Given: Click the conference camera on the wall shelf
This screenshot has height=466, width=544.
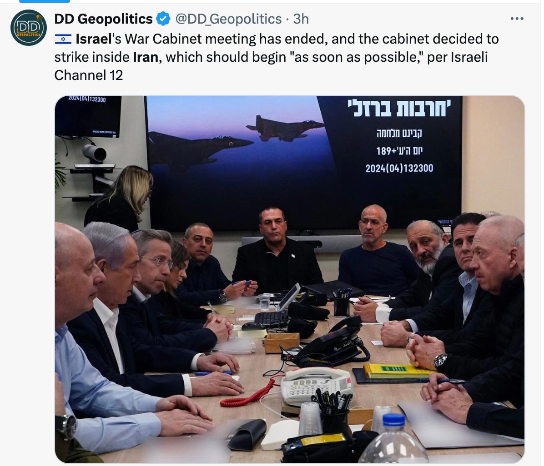Looking at the screenshot, I should [x=94, y=154].
